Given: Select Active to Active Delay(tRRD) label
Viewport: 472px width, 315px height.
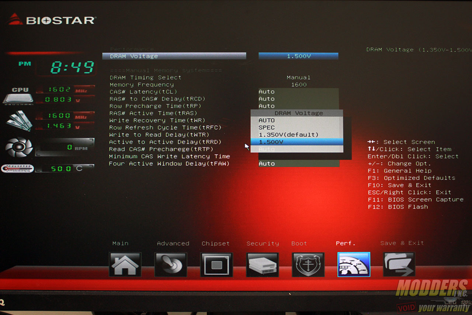Looking at the screenshot, I should 165,142.
